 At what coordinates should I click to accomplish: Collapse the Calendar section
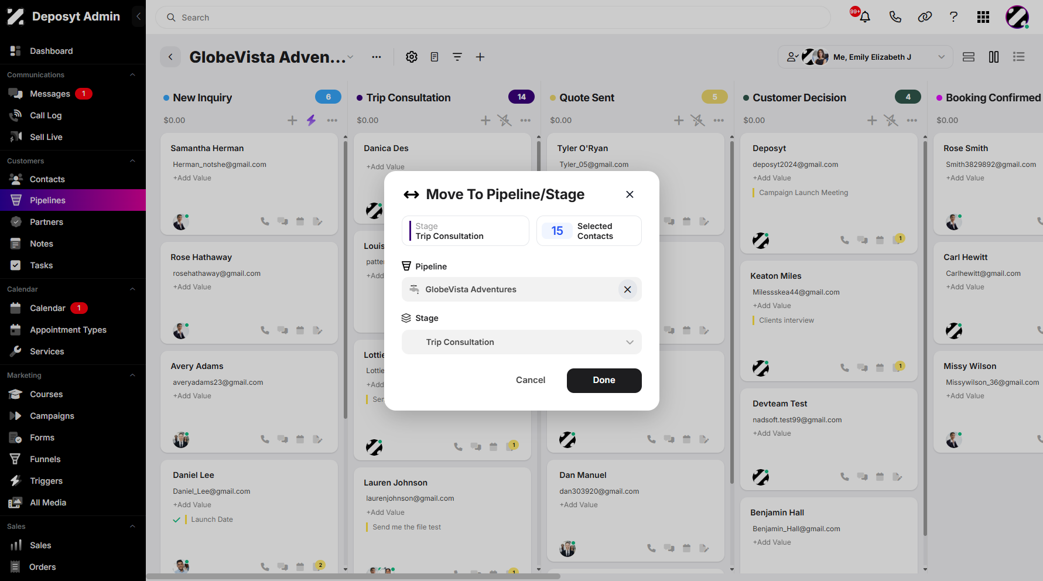132,289
